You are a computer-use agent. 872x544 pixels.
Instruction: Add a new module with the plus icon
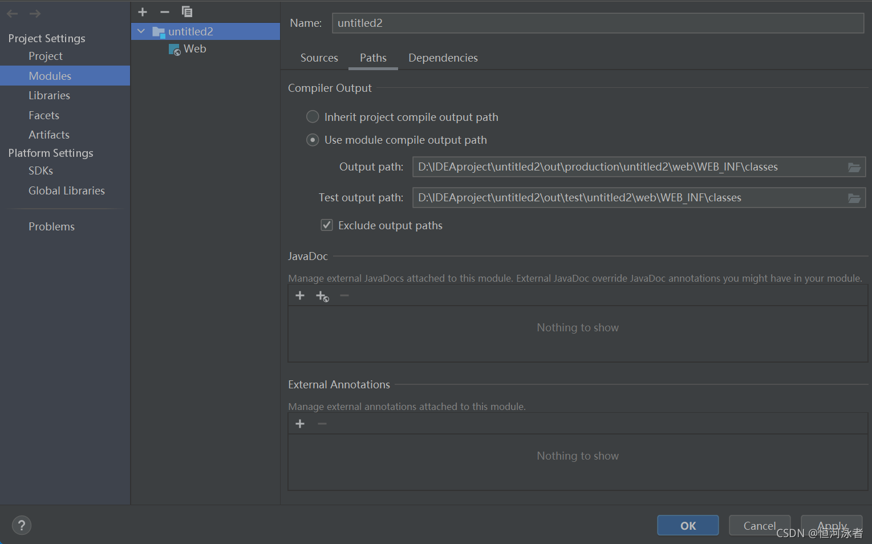click(x=143, y=11)
